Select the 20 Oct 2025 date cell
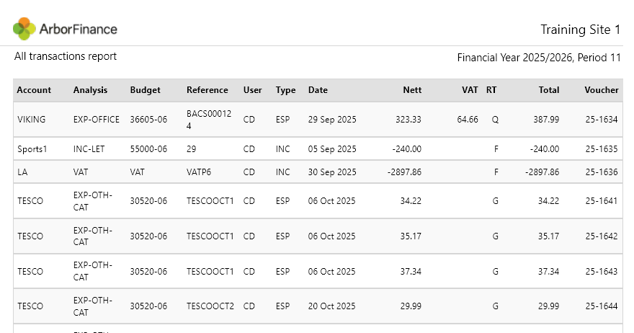The width and height of the screenshot is (634, 333). coord(331,306)
